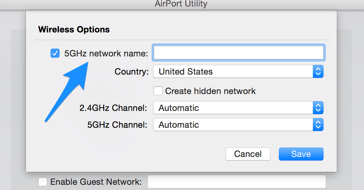Cancel the Wireless Options dialog
This screenshot has height=190, width=364.
248,154
